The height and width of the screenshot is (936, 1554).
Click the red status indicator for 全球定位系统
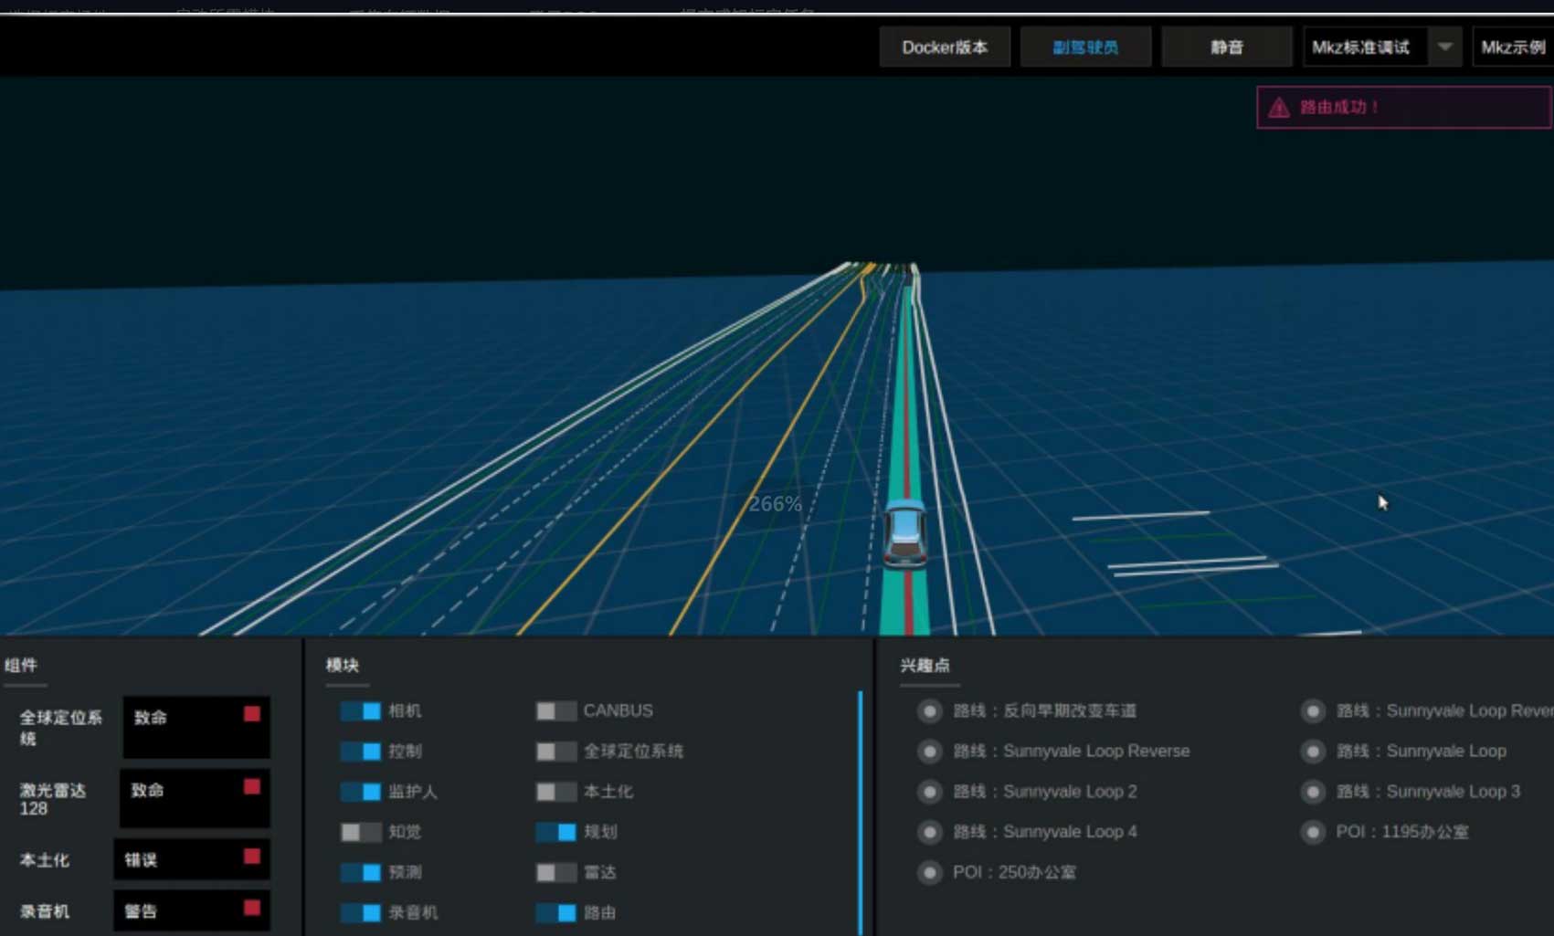click(251, 714)
